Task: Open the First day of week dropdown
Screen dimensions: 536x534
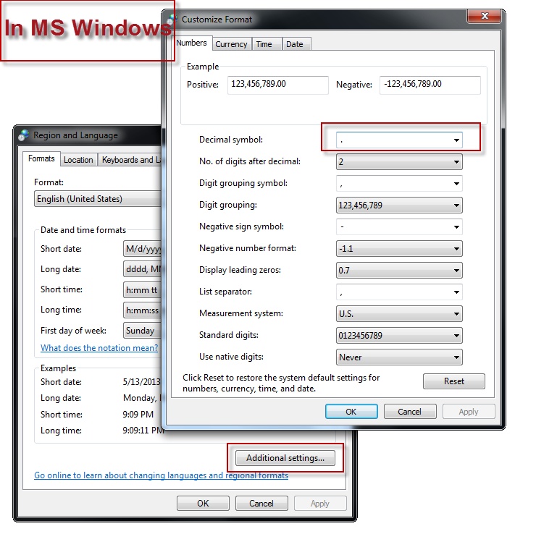Action: point(142,331)
